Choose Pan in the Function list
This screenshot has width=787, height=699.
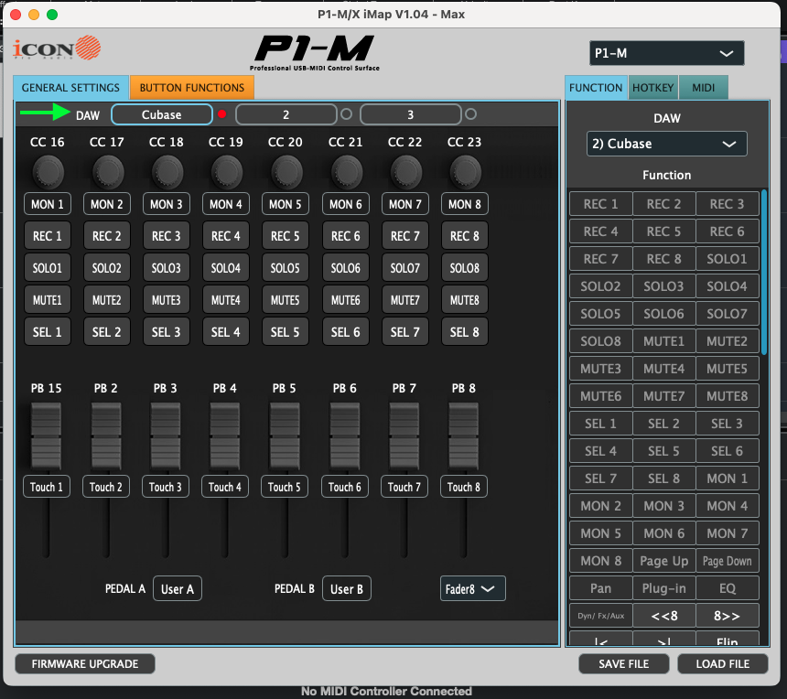601,588
